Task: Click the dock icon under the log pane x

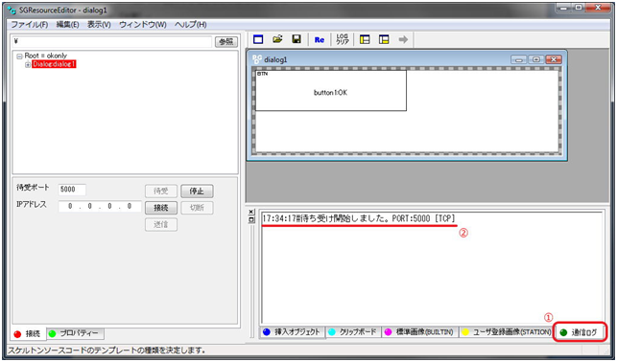Action: (x=251, y=220)
